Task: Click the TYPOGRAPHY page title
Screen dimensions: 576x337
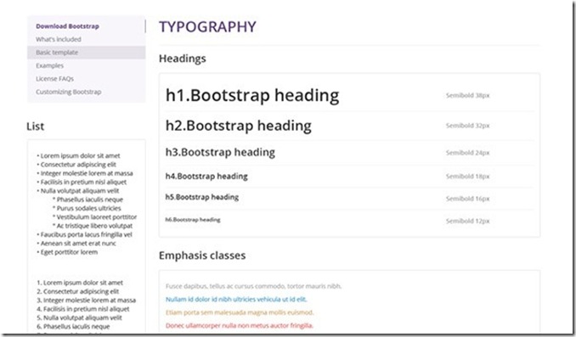Action: [207, 27]
